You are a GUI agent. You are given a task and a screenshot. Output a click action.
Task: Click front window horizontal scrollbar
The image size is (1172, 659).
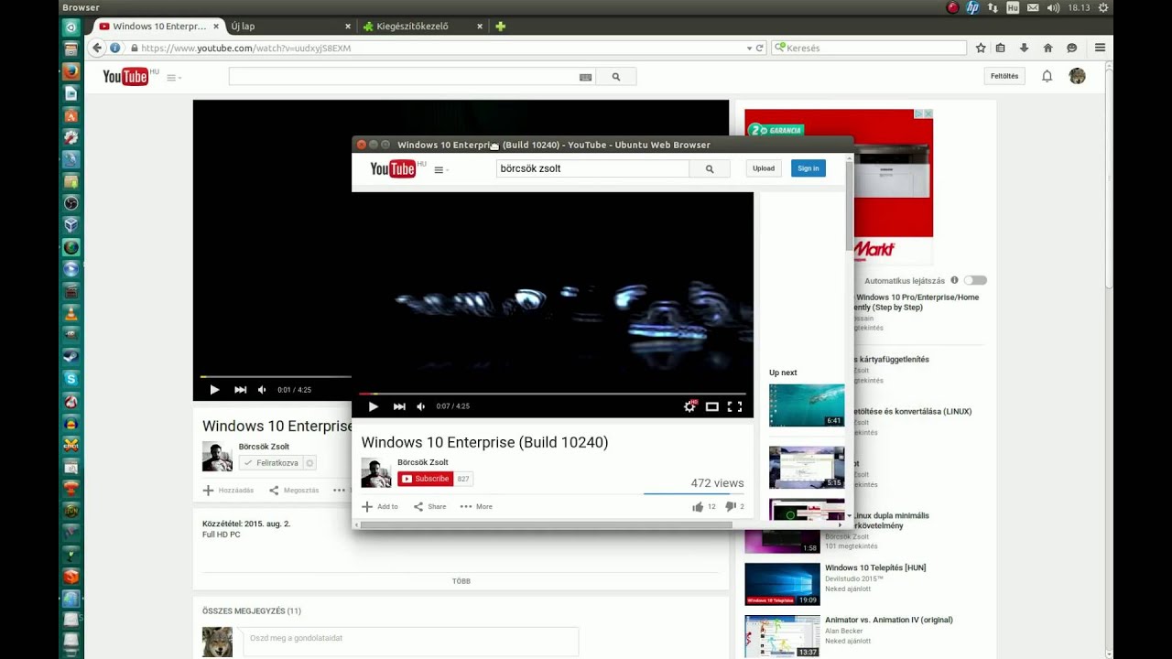546,525
